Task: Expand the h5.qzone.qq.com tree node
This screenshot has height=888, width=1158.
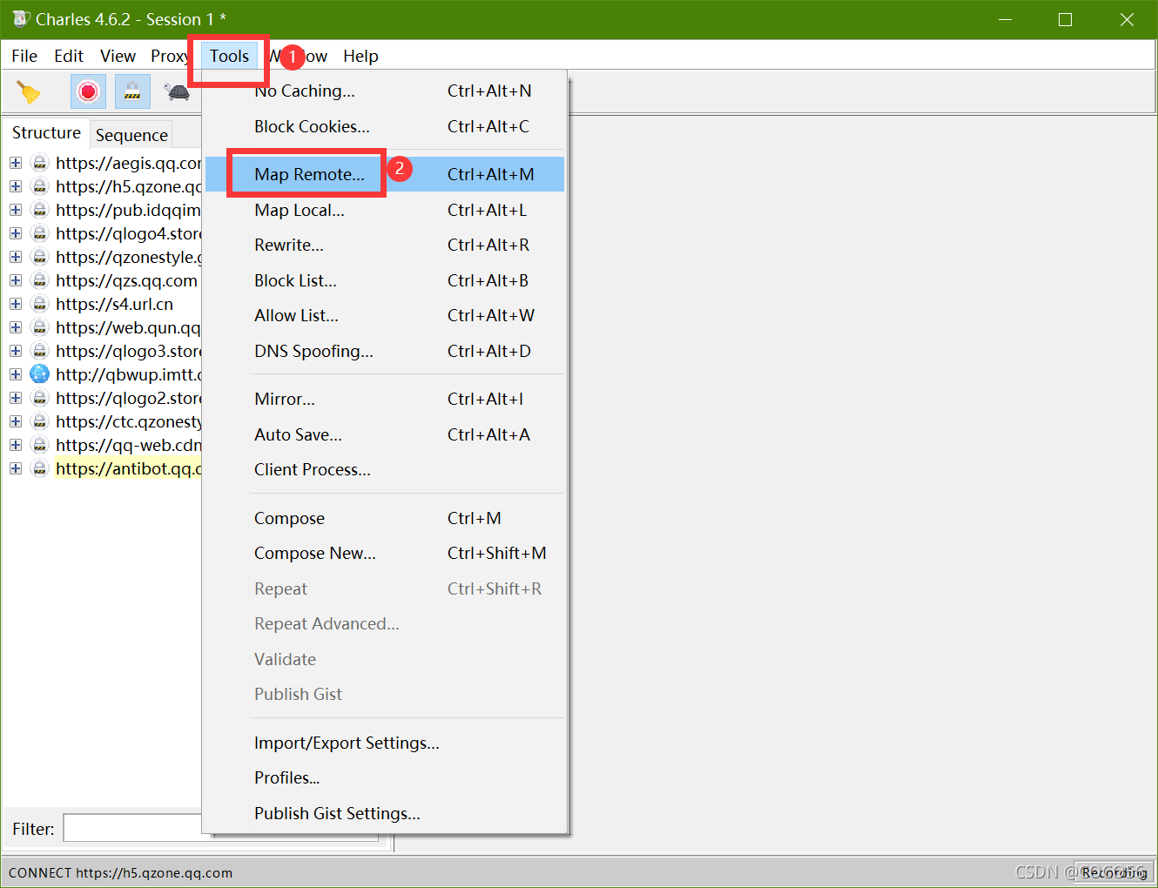Action: point(16,185)
